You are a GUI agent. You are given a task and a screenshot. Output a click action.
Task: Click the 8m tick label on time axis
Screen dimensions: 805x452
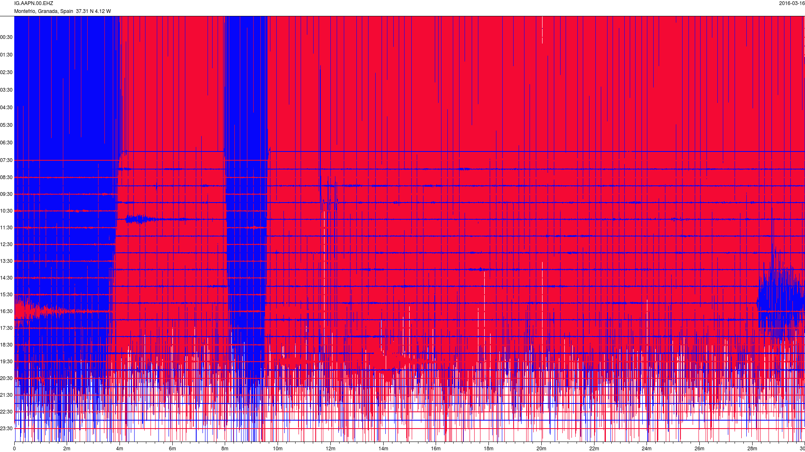[225, 449]
